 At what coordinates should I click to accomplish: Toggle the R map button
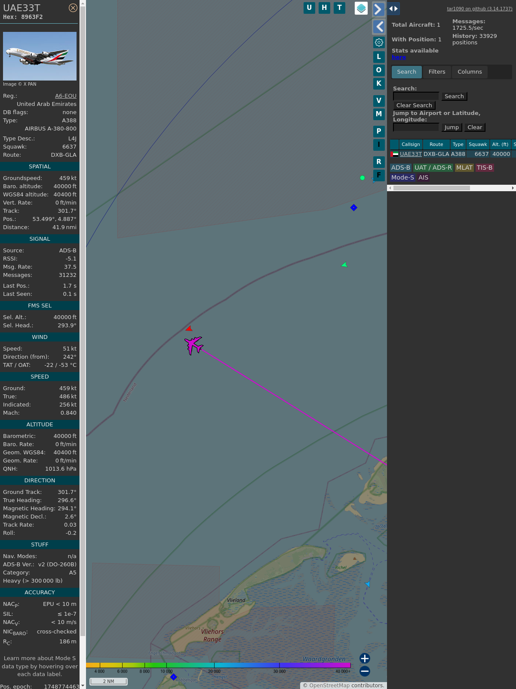point(379,162)
